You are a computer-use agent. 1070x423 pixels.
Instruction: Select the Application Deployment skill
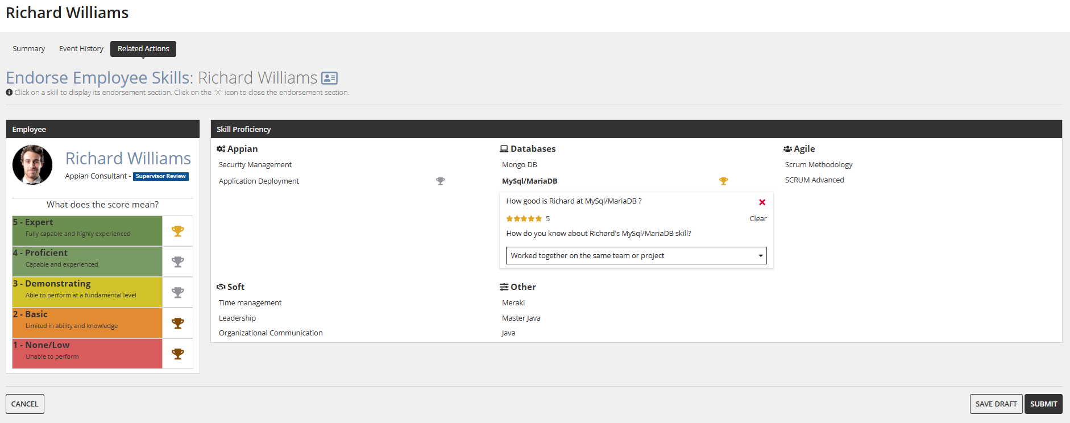(259, 181)
